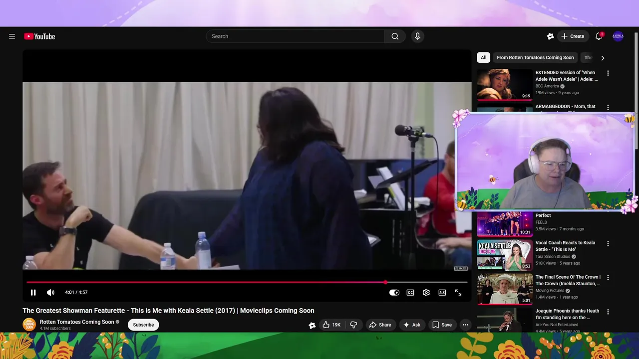The width and height of the screenshot is (639, 359).
Task: Select From Rotten Tomatoes Coming Soon chip
Action: (535, 57)
